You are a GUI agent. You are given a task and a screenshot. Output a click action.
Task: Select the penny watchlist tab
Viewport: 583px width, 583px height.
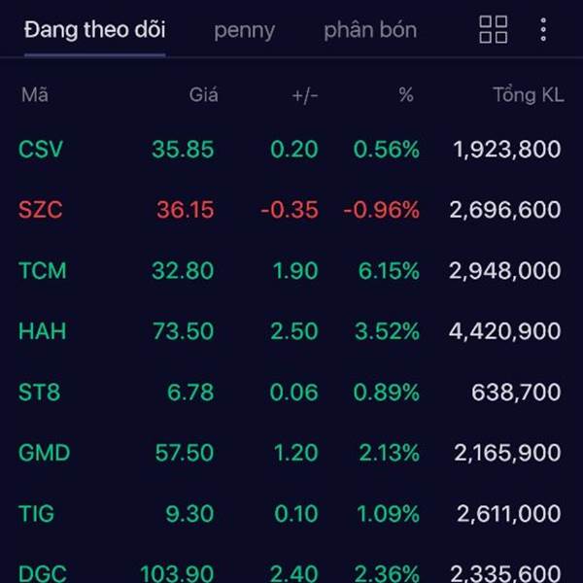(x=244, y=30)
